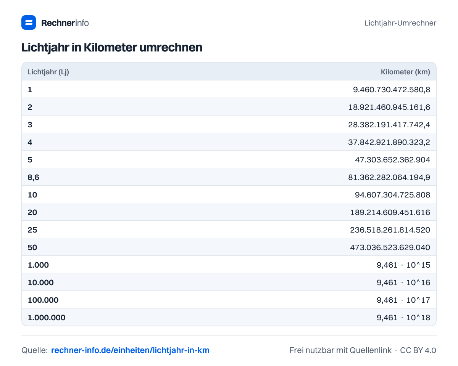458x366 pixels.
Task: Select the 100.000 row label
Action: pyautogui.click(x=43, y=300)
